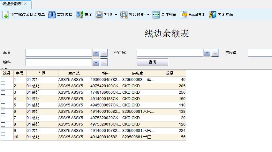The image size is (272, 152).
Task: Click quantity cell 138
Action: pyautogui.click(x=170, y=112)
